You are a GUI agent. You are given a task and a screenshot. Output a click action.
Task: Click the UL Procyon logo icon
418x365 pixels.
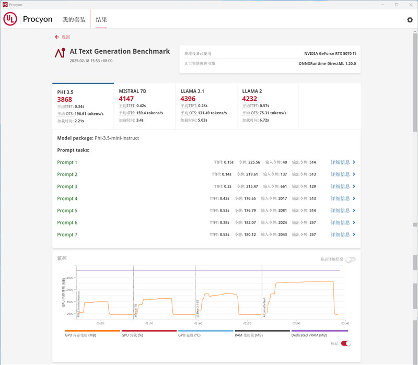(x=10, y=19)
